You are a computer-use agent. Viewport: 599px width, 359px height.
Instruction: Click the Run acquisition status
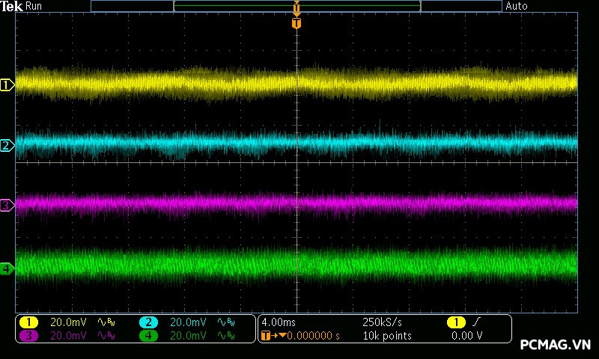pos(34,6)
